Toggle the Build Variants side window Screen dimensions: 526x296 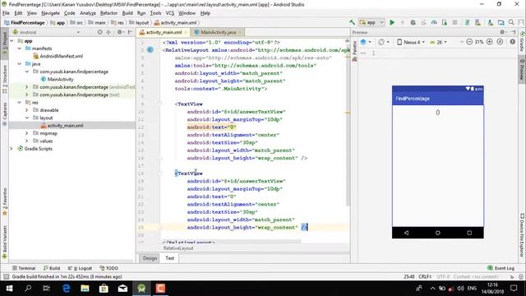pyautogui.click(x=5, y=243)
